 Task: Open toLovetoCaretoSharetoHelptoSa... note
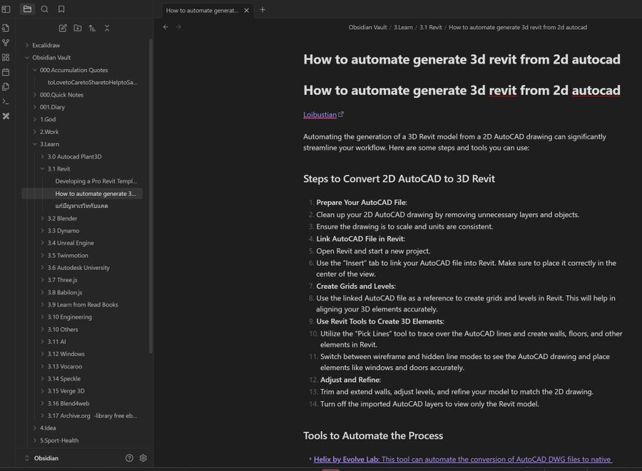coord(93,82)
